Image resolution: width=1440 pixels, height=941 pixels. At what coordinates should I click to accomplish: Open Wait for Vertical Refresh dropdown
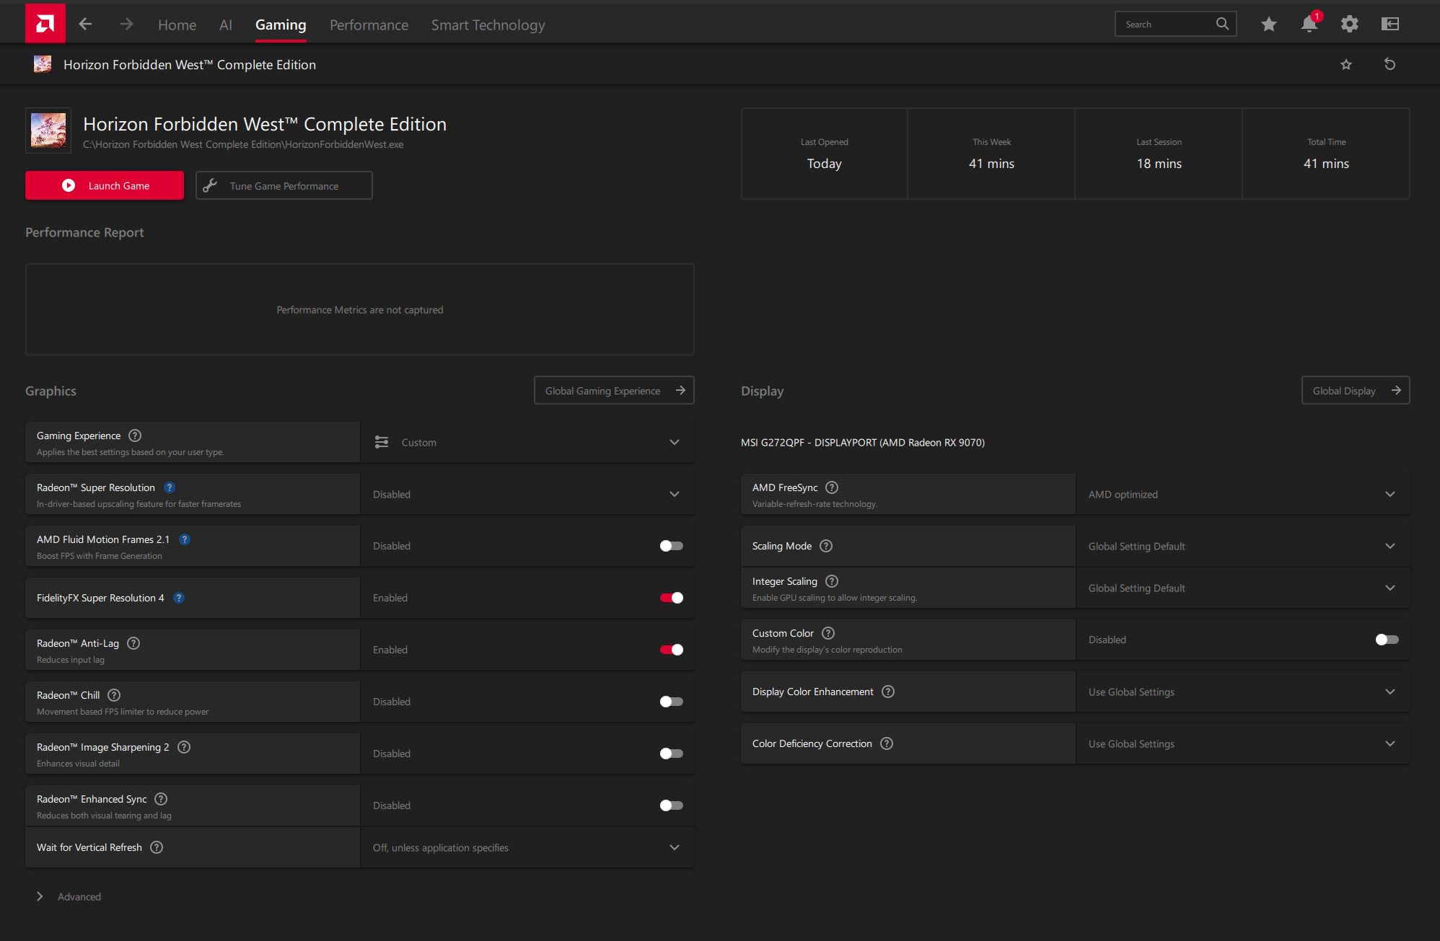point(527,847)
